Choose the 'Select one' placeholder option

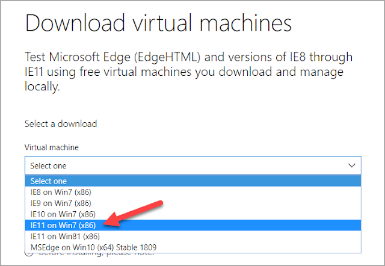pos(192,181)
